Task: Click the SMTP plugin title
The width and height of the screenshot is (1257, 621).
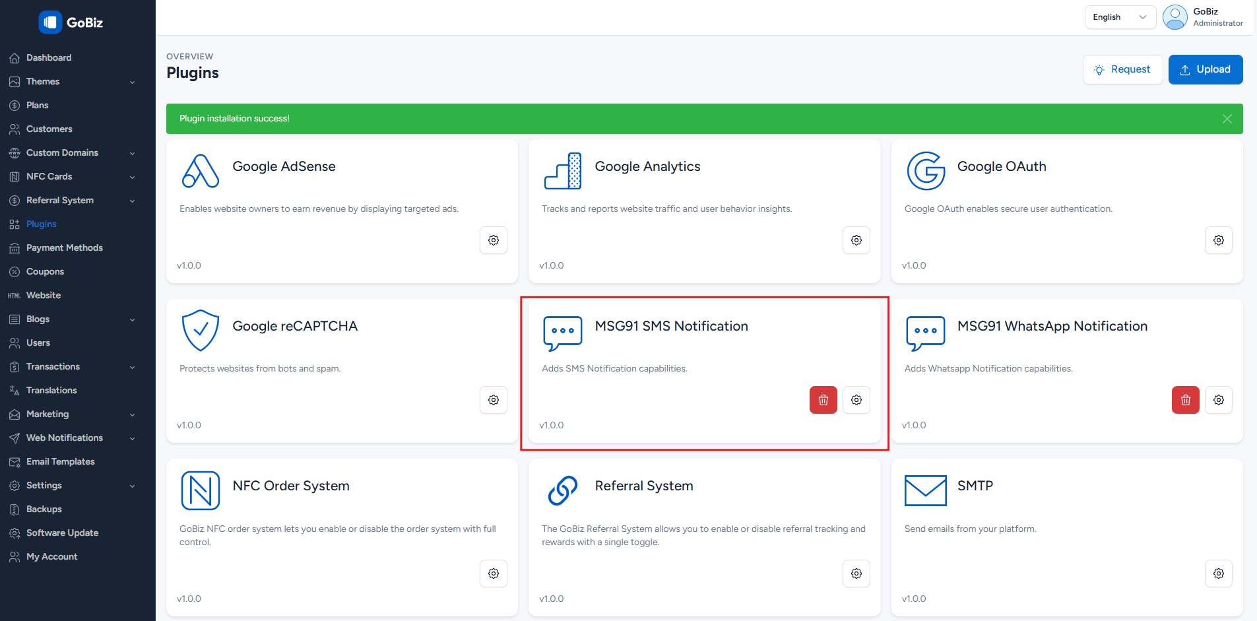Action: tap(975, 486)
